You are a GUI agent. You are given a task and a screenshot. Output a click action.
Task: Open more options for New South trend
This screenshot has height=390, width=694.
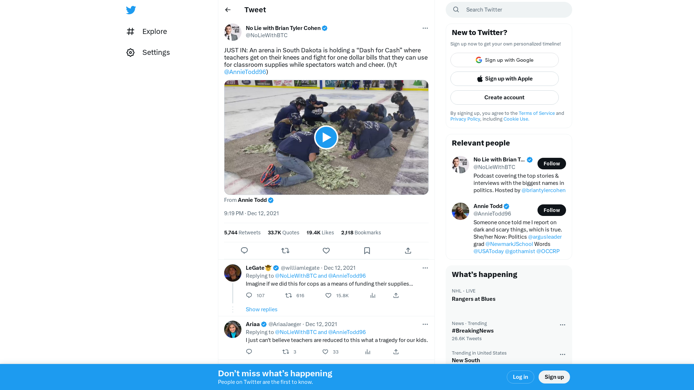click(x=562, y=355)
